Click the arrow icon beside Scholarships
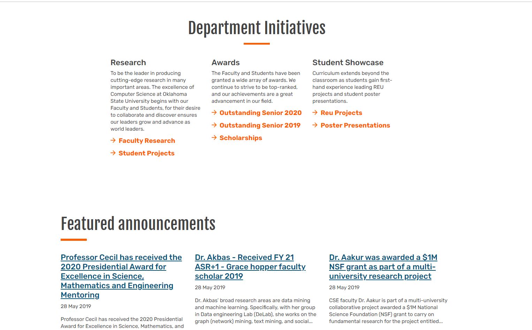Screen dimensions: 532x330 pyautogui.click(x=214, y=138)
